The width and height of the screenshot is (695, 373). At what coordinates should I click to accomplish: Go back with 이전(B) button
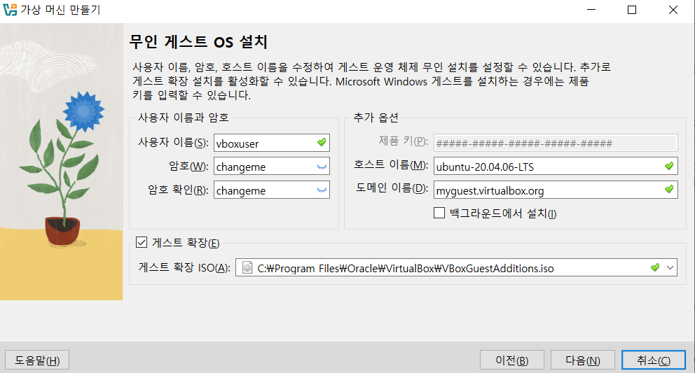(512, 360)
